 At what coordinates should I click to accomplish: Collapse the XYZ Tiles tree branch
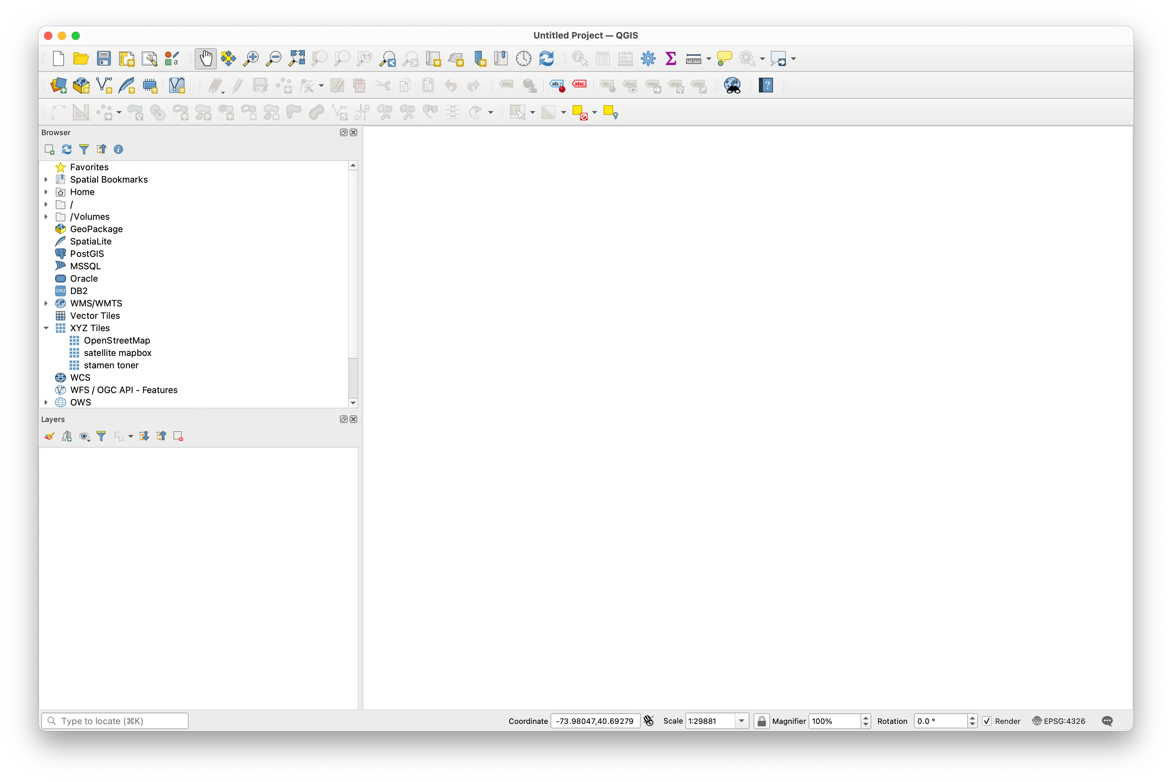46,328
